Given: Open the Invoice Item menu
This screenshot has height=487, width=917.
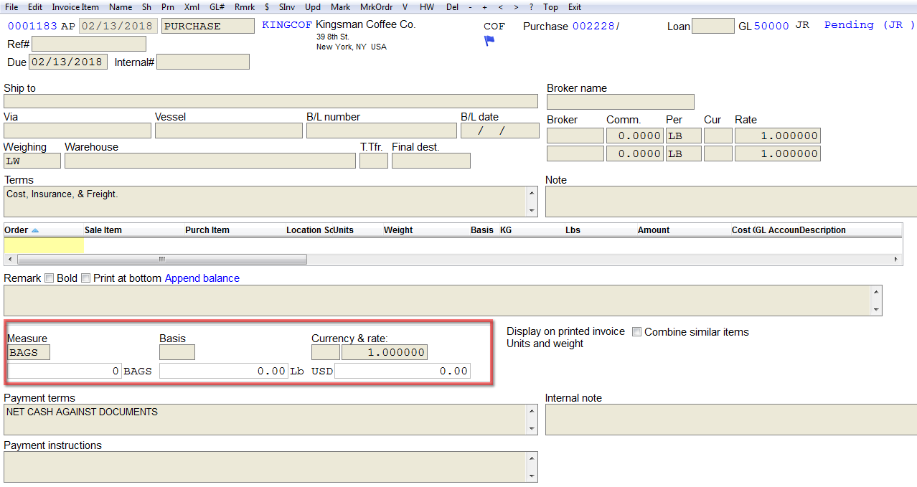Looking at the screenshot, I should (75, 7).
